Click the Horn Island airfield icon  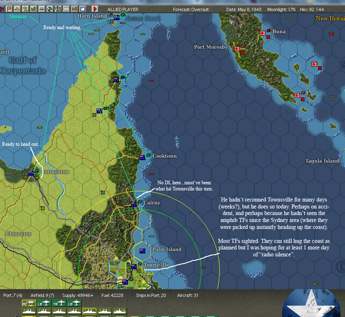pos(122,15)
